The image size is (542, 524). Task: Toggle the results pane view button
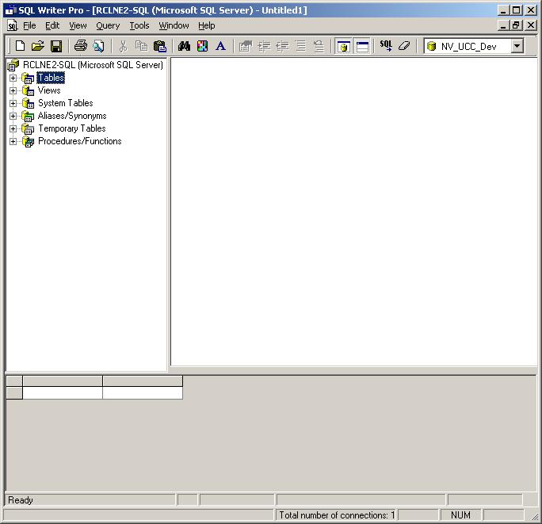(362, 46)
